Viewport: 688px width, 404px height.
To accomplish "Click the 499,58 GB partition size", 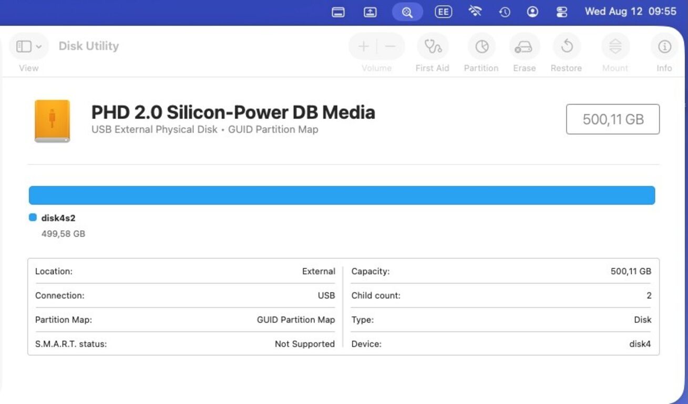I will point(63,234).
